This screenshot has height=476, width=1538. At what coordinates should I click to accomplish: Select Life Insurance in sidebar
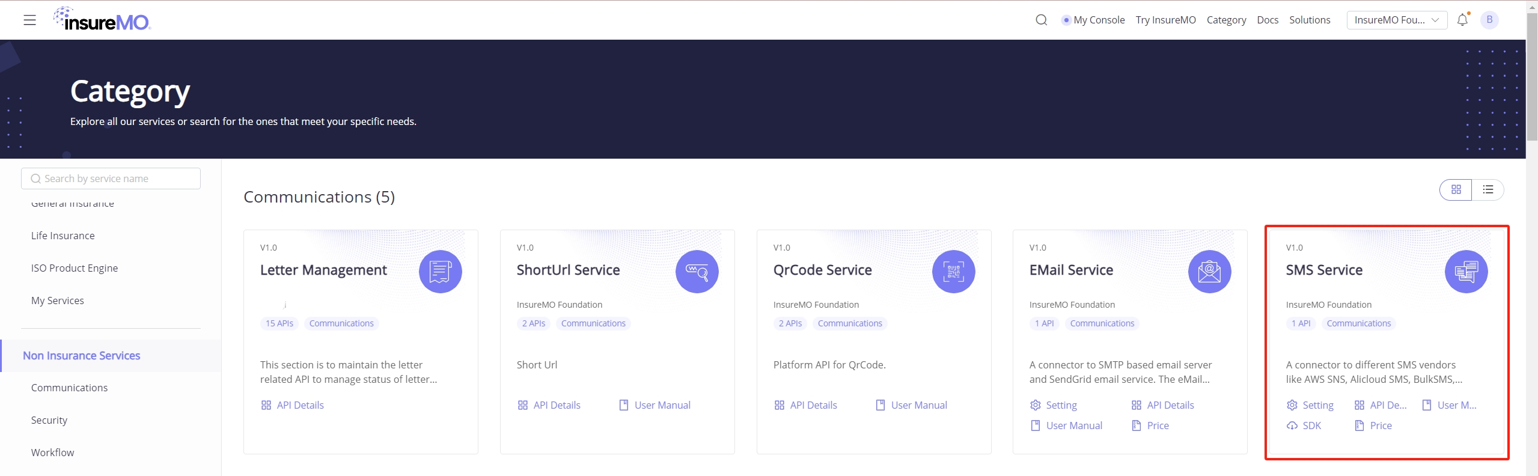pyautogui.click(x=63, y=236)
